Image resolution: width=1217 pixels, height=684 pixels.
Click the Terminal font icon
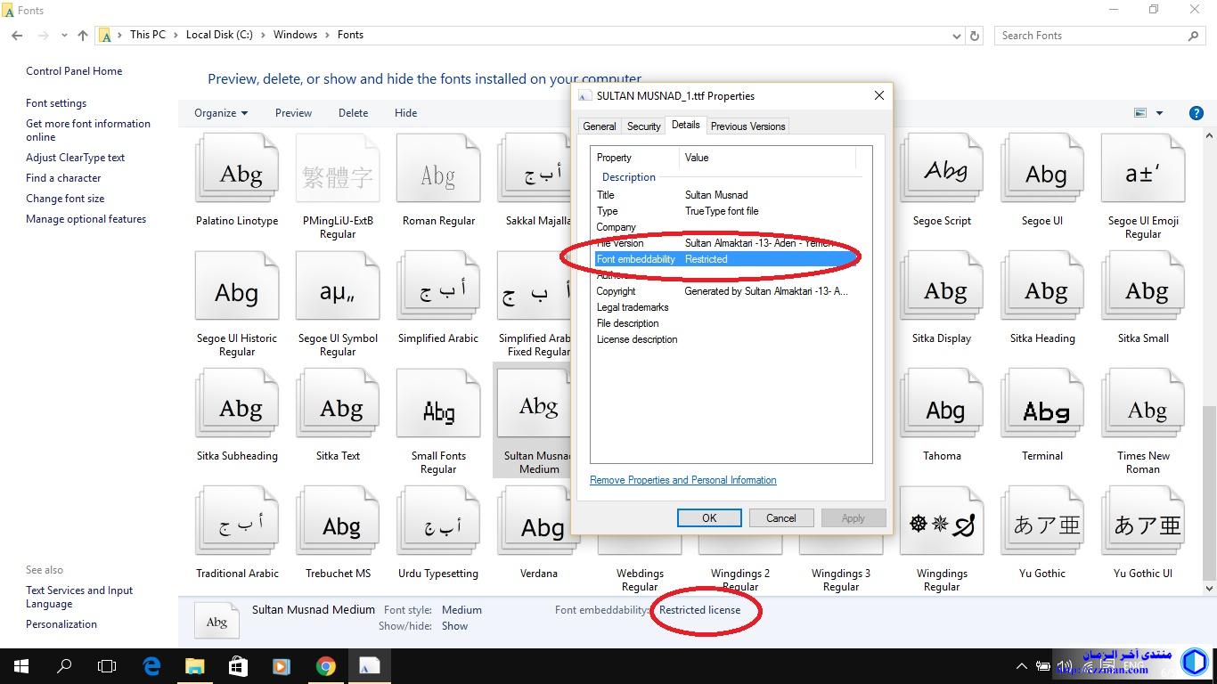[1042, 411]
